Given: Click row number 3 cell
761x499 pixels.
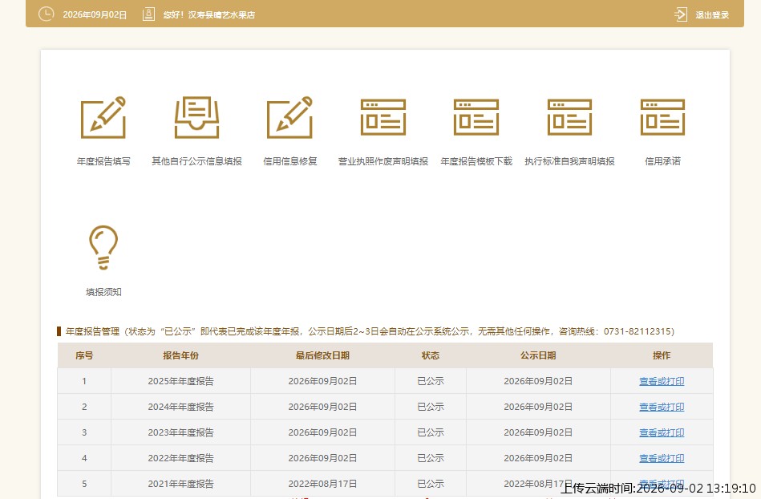Looking at the screenshot, I should (x=84, y=432).
